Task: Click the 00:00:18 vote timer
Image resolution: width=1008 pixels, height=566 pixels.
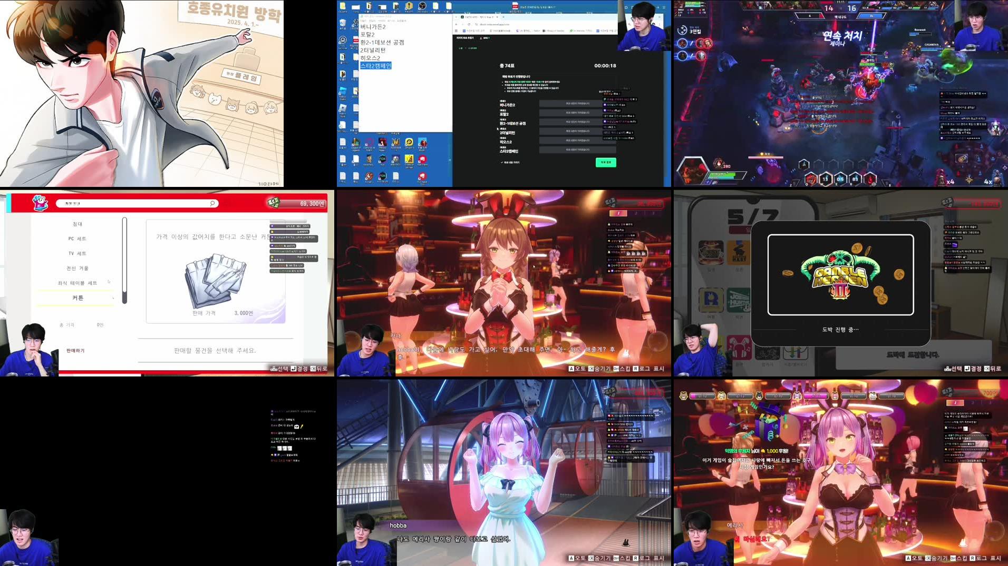Action: point(605,66)
